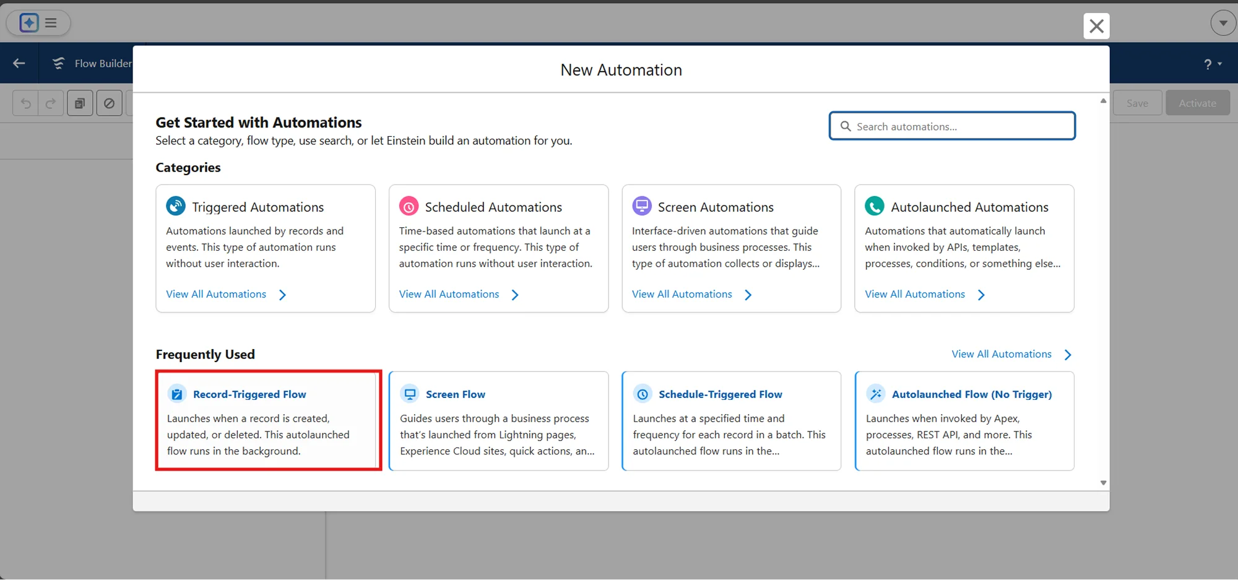Click the Record-Triggered Flow icon
This screenshot has height=580, width=1238.
[176, 394]
